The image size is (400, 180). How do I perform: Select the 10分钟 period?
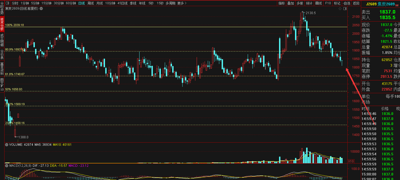[x=110, y=3]
